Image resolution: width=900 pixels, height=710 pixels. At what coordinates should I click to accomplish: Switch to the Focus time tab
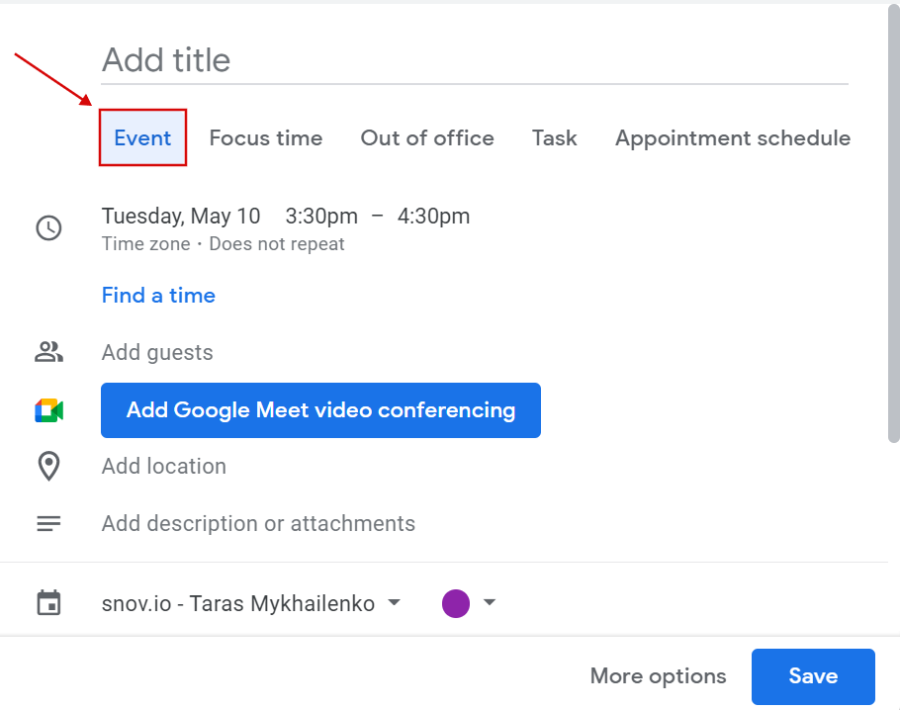pyautogui.click(x=266, y=137)
